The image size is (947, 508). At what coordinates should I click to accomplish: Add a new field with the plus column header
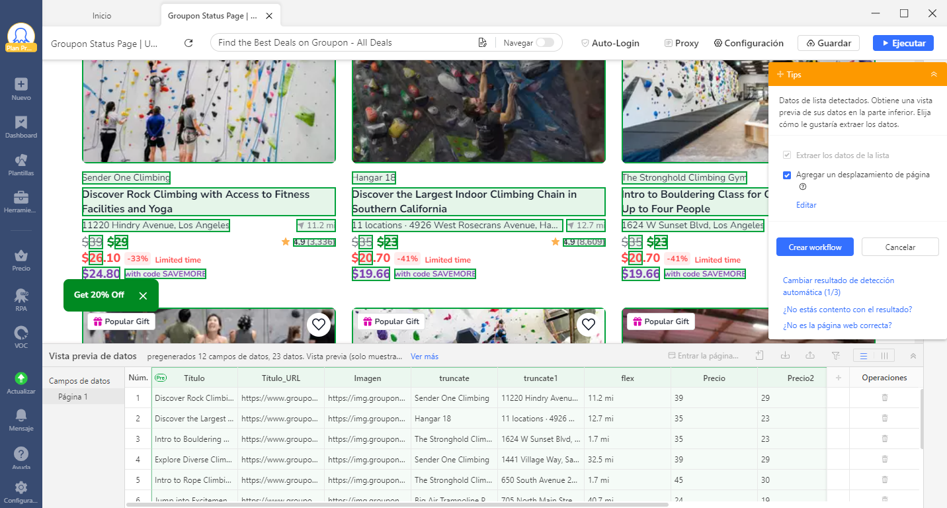pyautogui.click(x=838, y=378)
